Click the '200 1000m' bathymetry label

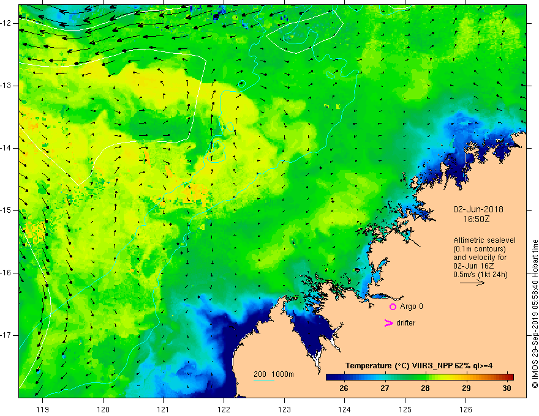(274, 374)
